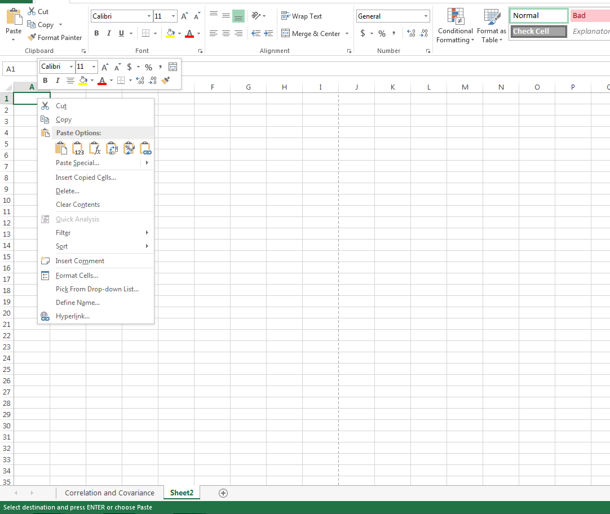Click Decrease Indent icon
610x514 pixels.
(255, 33)
